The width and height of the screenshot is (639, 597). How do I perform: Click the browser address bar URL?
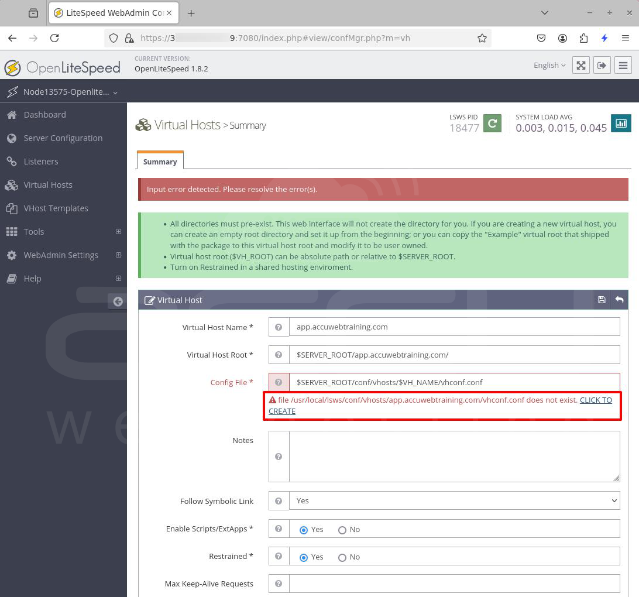(x=275, y=38)
